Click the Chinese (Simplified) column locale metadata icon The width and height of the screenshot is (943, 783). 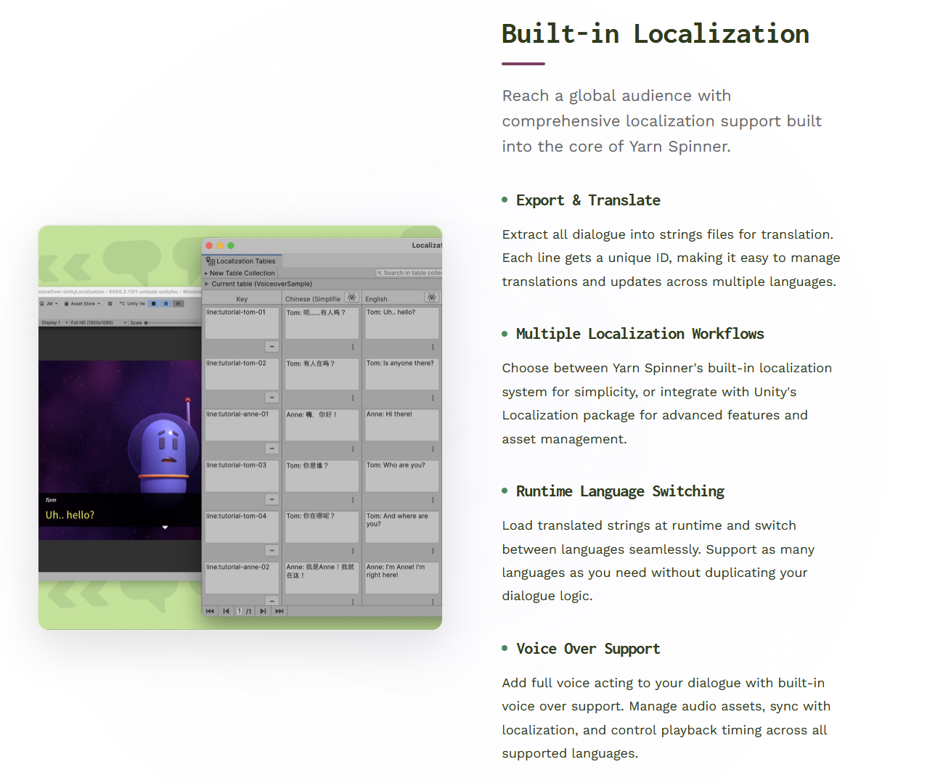[x=352, y=298]
